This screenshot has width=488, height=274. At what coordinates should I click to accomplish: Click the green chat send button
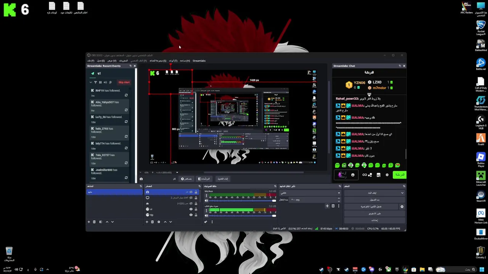pyautogui.click(x=399, y=175)
